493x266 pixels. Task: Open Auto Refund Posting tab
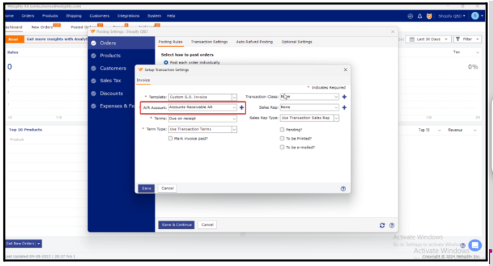[255, 42]
